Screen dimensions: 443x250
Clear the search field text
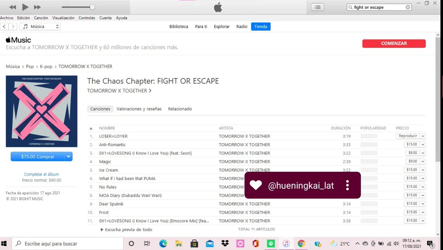408,7
